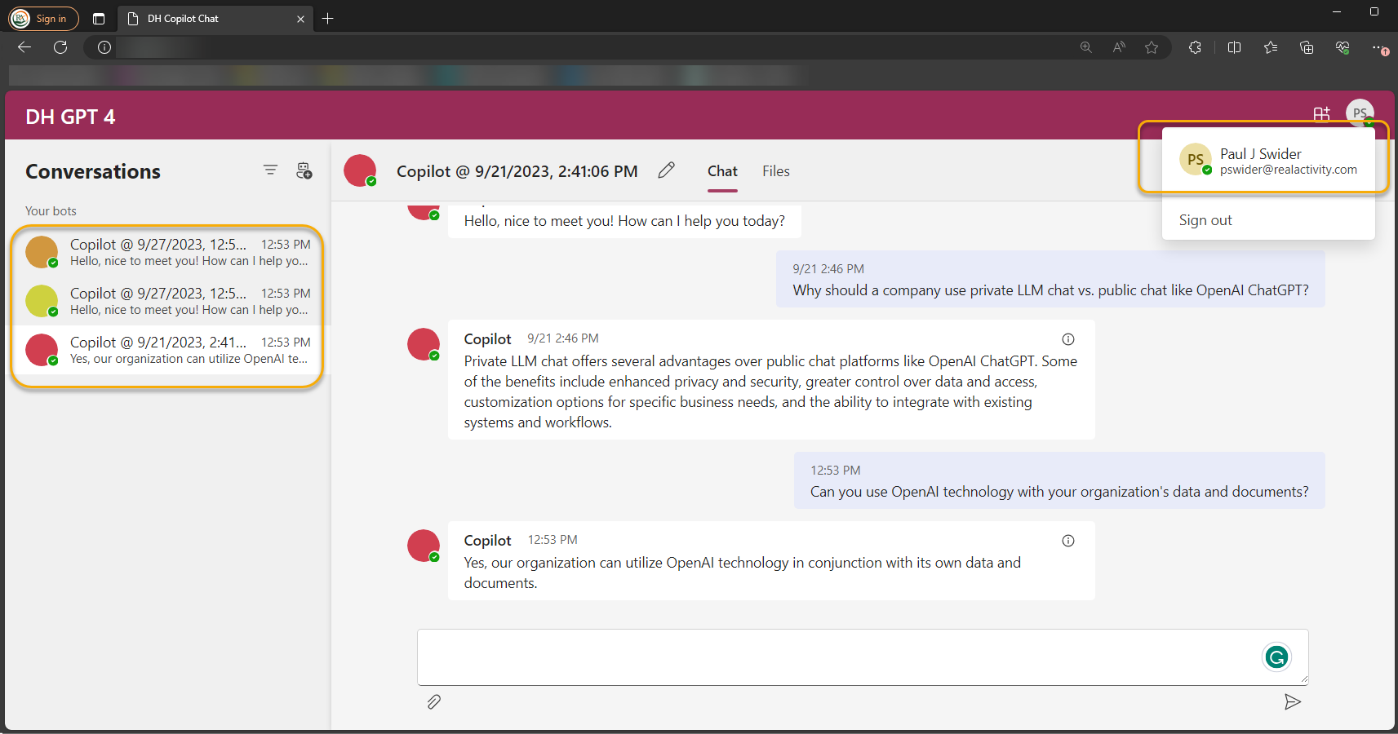Open Copilot @ 9/21/2023 conversation in list
Image resolution: width=1398 pixels, height=734 pixels.
click(167, 350)
